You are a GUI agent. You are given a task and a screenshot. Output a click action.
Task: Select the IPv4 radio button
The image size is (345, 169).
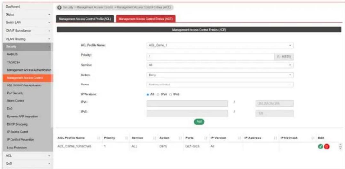158,94
